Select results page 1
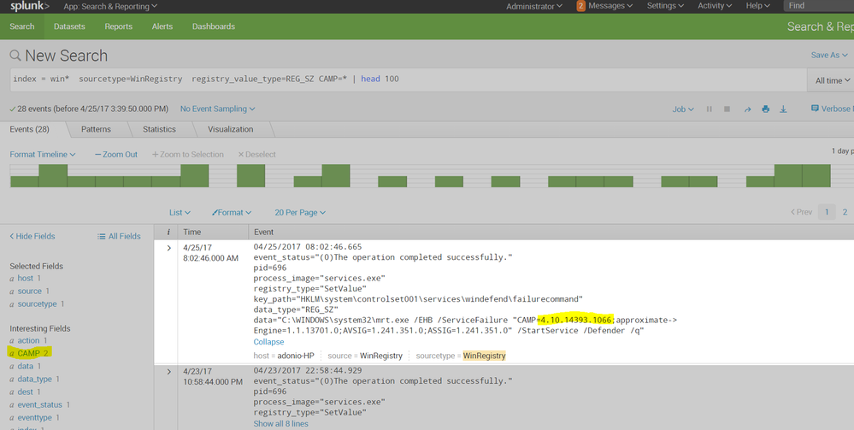The image size is (854, 430). [827, 212]
